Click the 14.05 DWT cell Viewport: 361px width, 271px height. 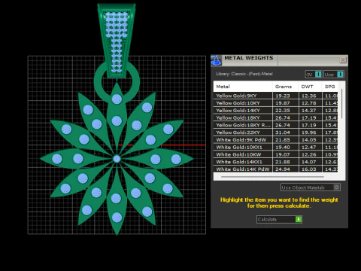[311, 140]
